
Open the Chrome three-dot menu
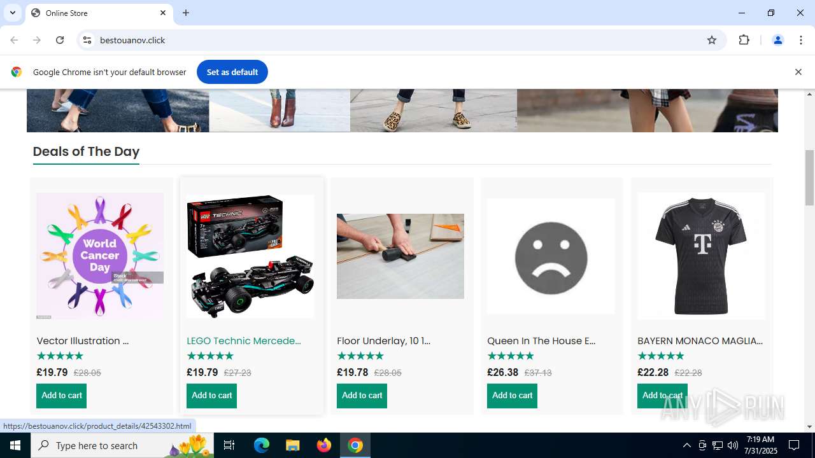[x=801, y=40]
